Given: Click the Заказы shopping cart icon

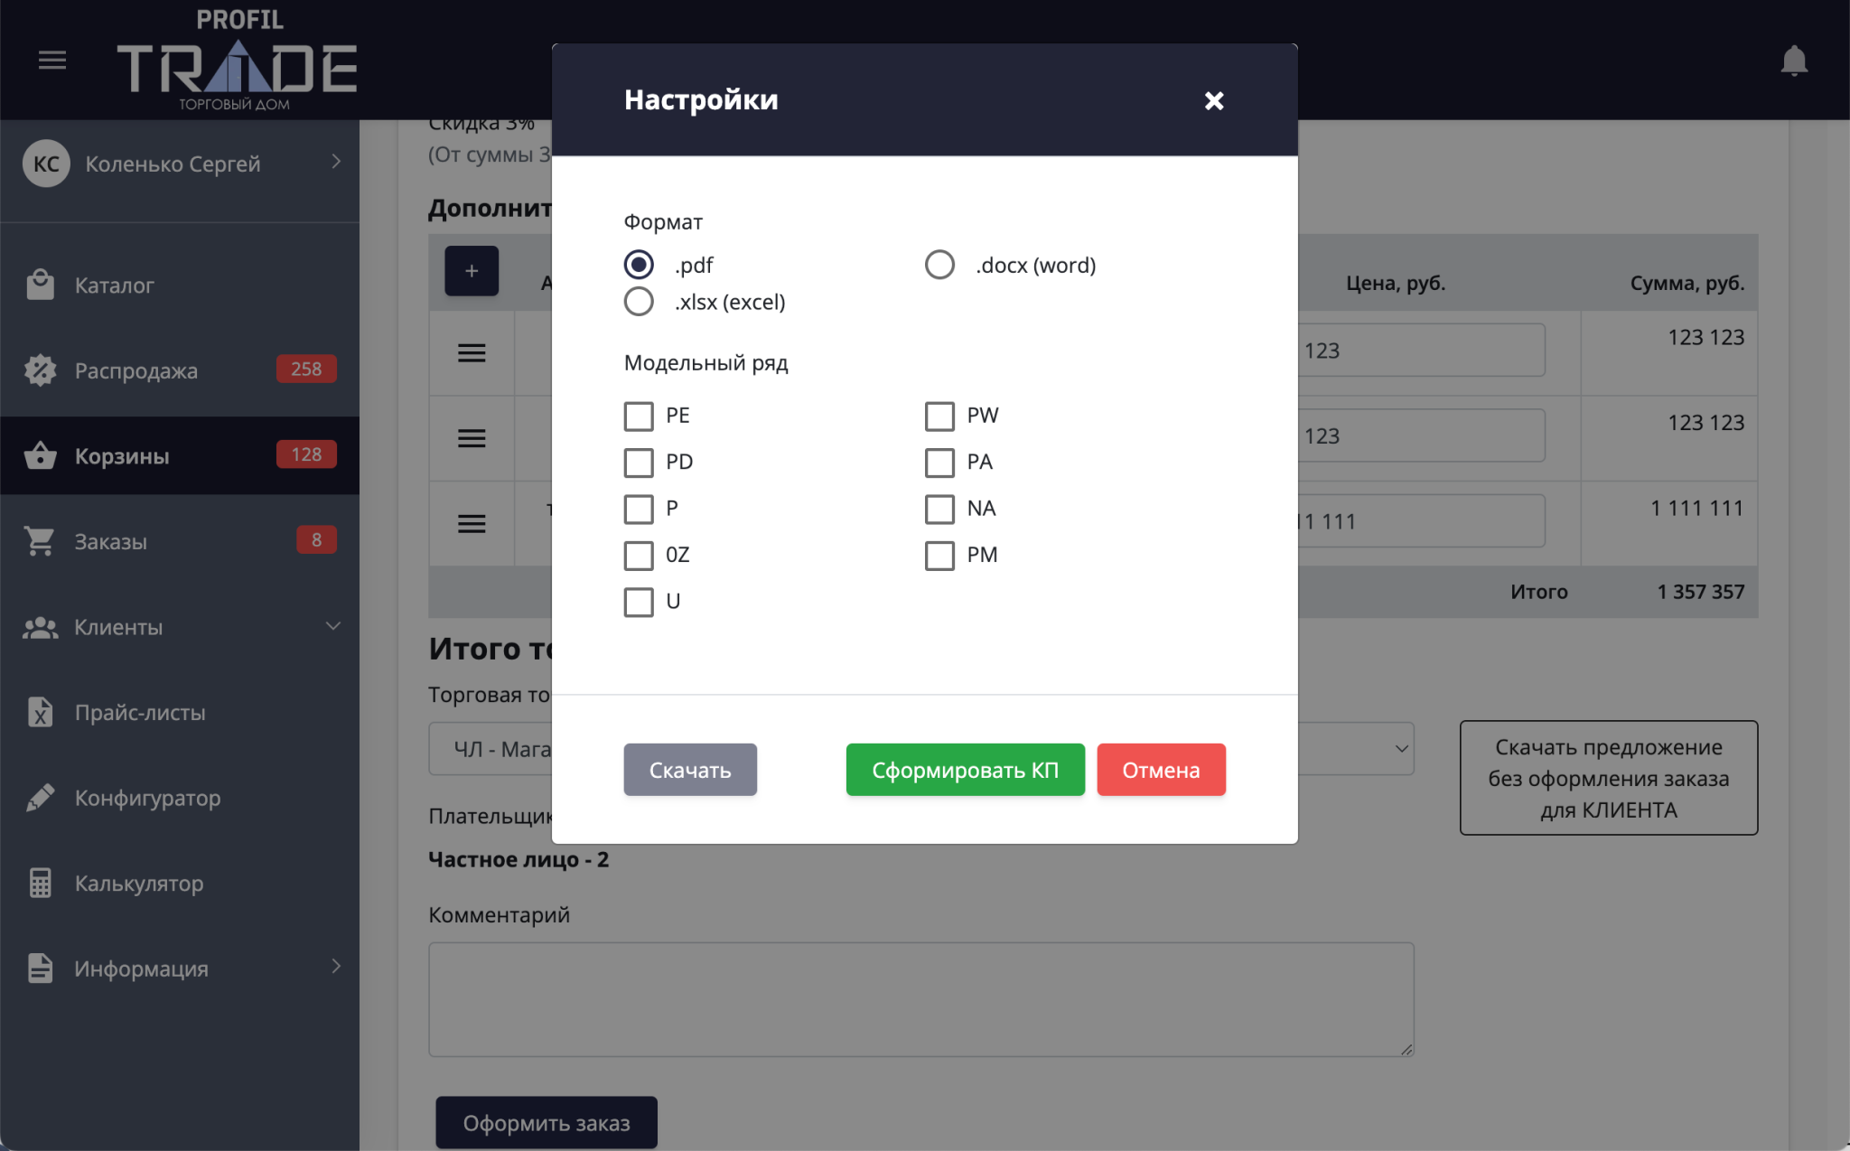Looking at the screenshot, I should tap(40, 541).
